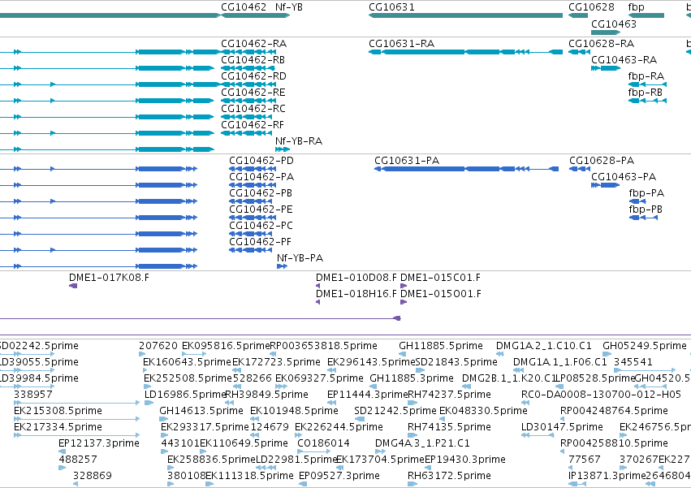The width and height of the screenshot is (691, 488).
Task: Select the fbp-RB transcript label
Action: tap(646, 93)
